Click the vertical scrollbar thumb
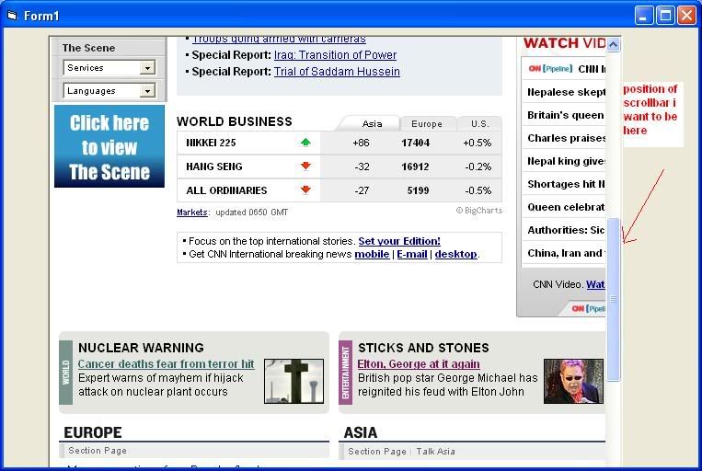 coord(614,299)
